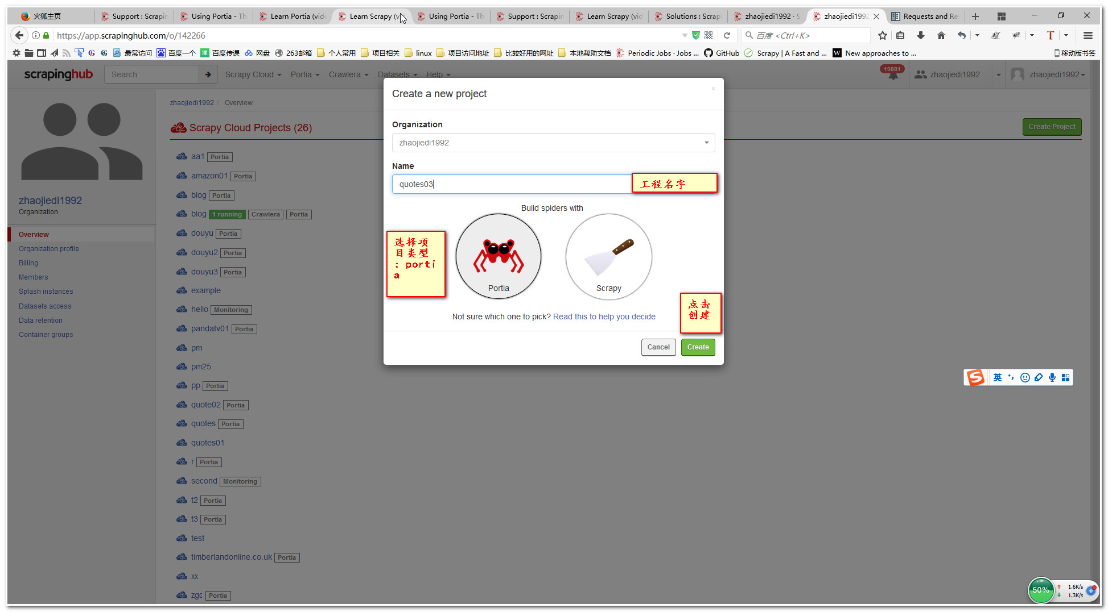Screen dimensions: 1108x612
Task: Expand the Scrapy Cloud menu
Action: 253,74
